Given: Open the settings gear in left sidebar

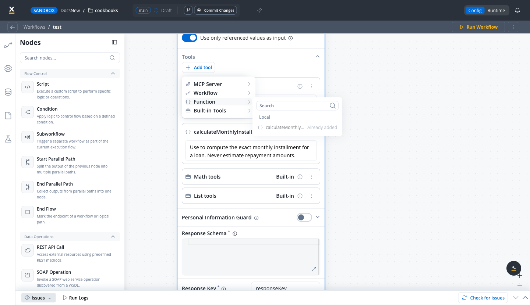Looking at the screenshot, I should pyautogui.click(x=8, y=69).
